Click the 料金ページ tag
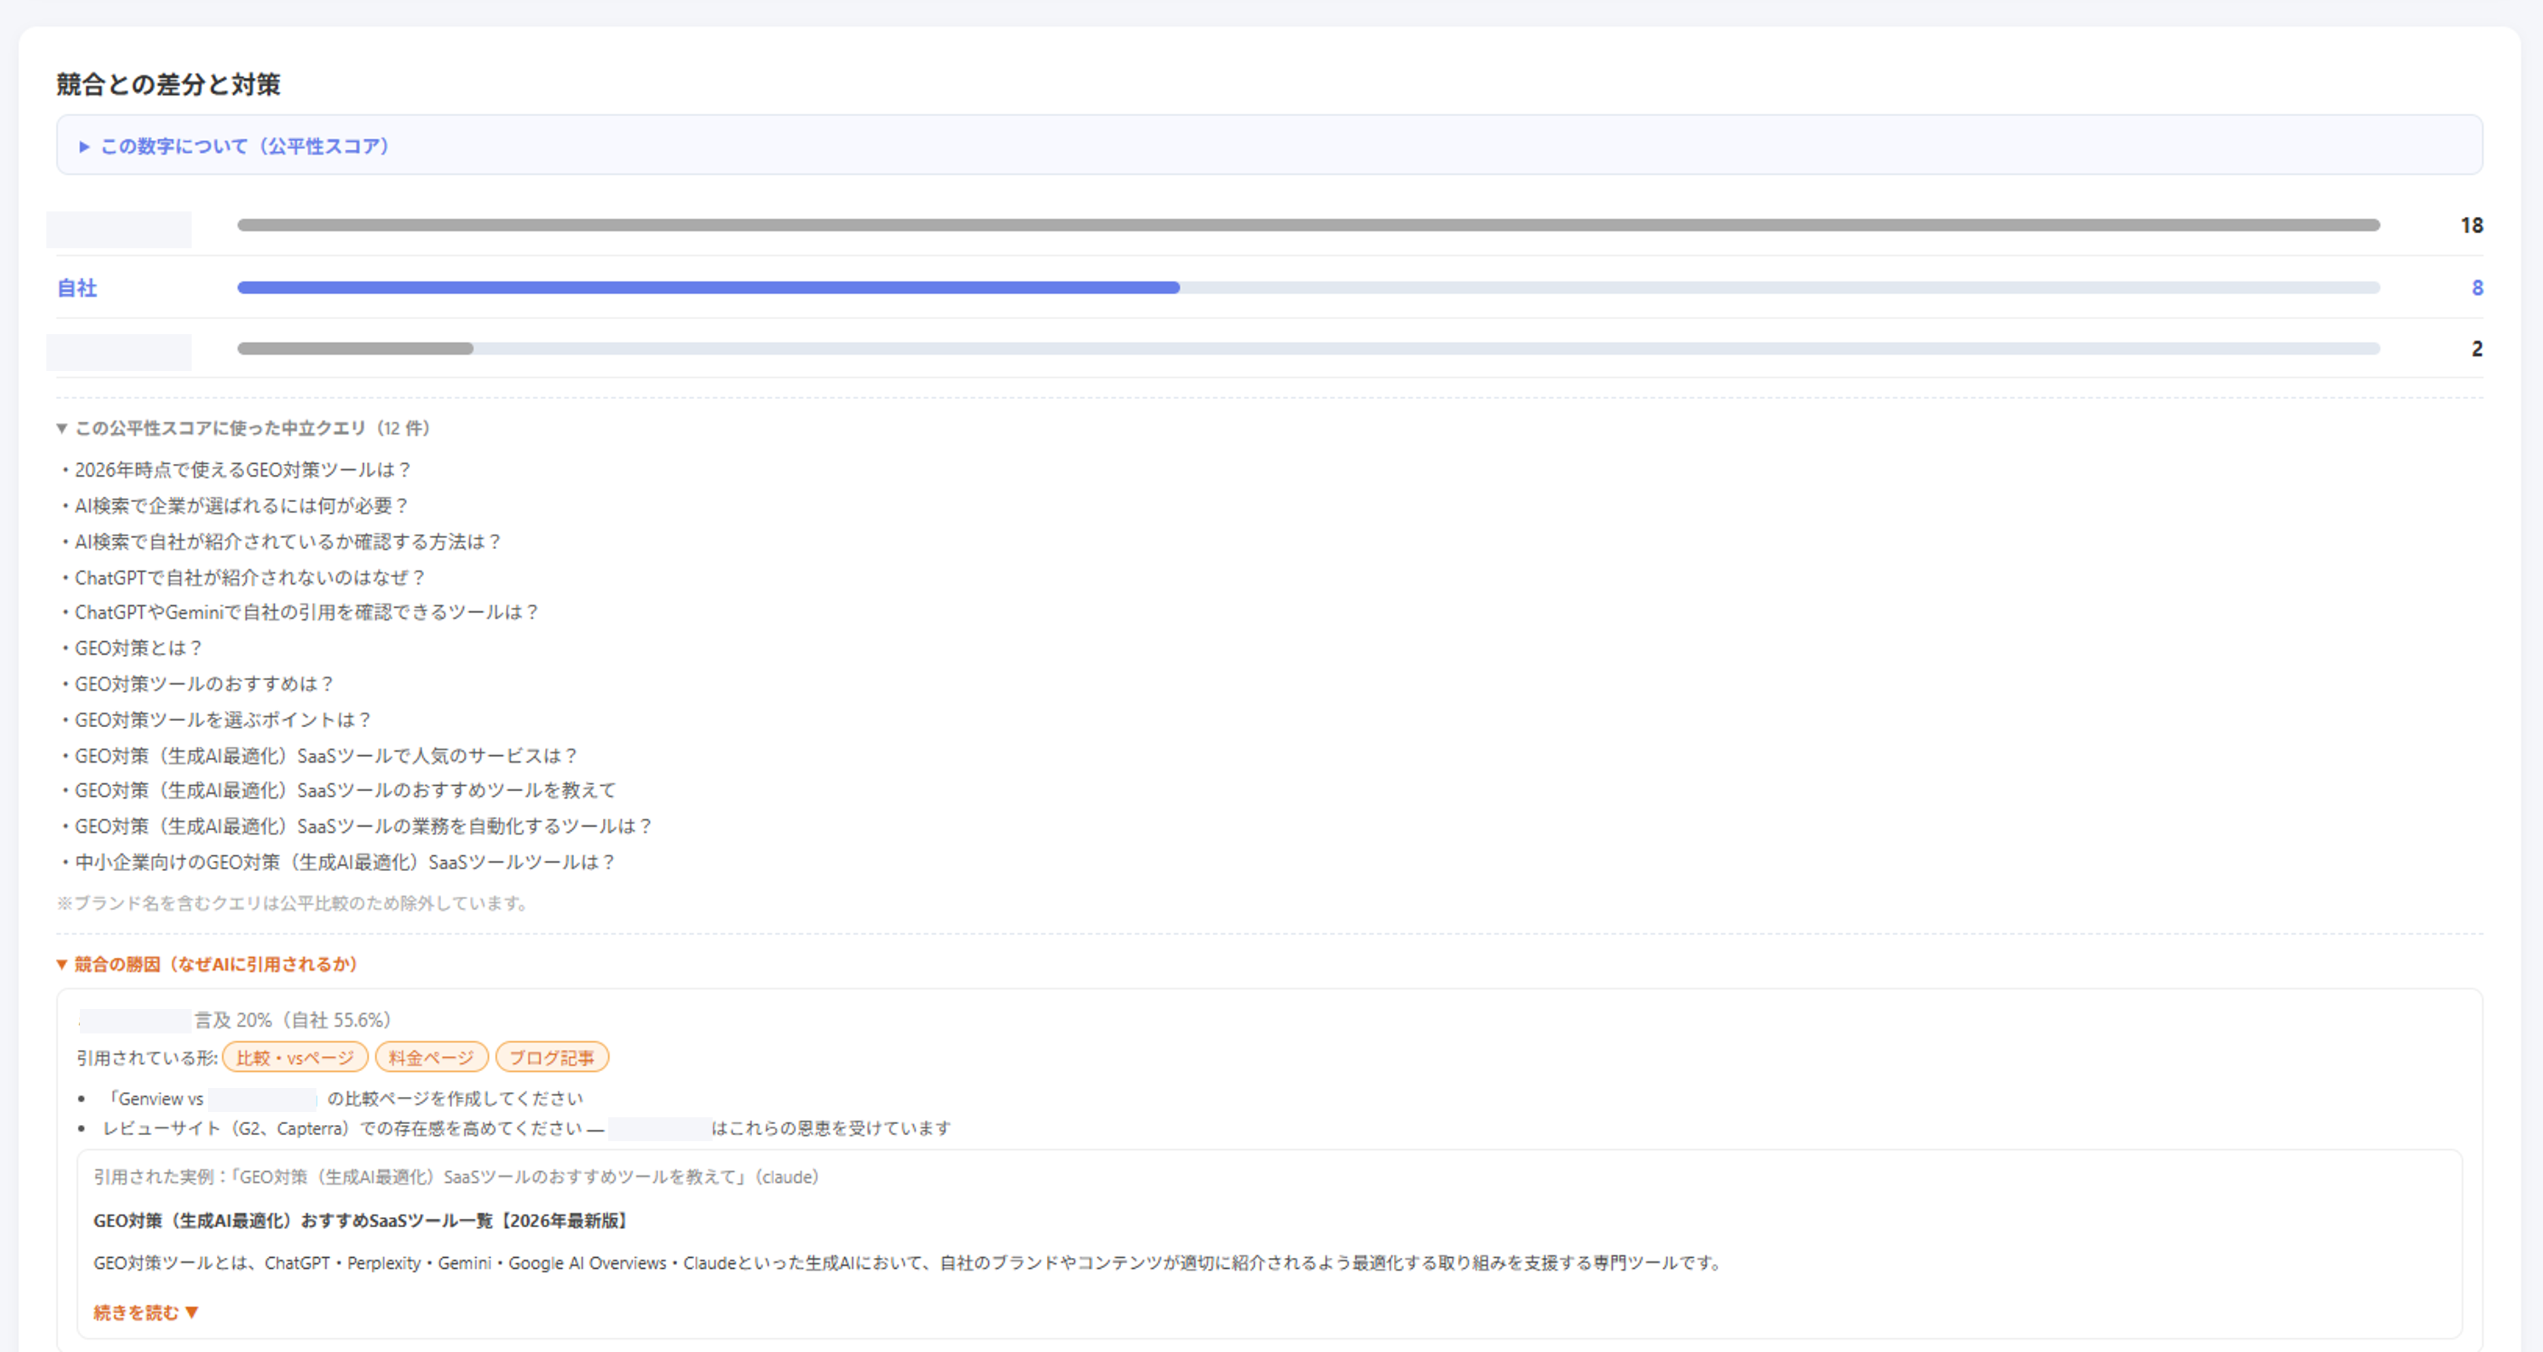 tap(432, 1058)
